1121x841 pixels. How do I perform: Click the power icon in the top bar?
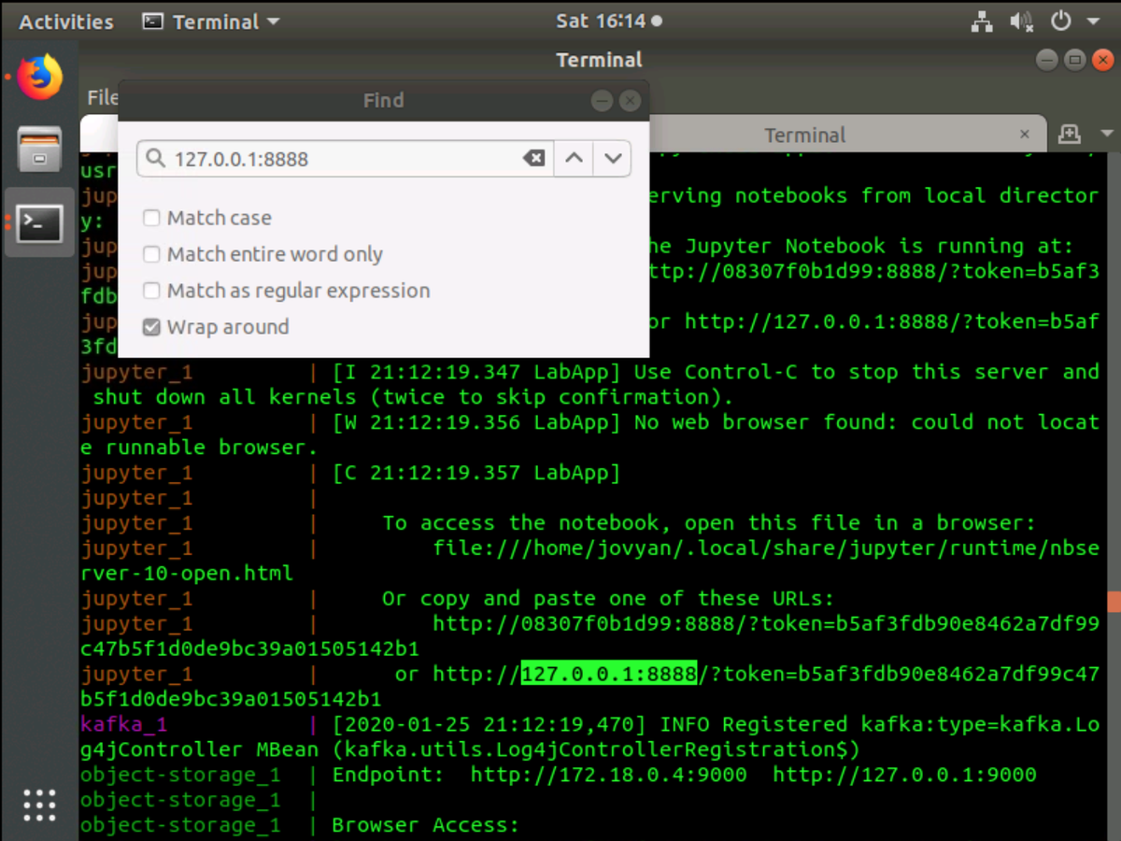[x=1061, y=21]
